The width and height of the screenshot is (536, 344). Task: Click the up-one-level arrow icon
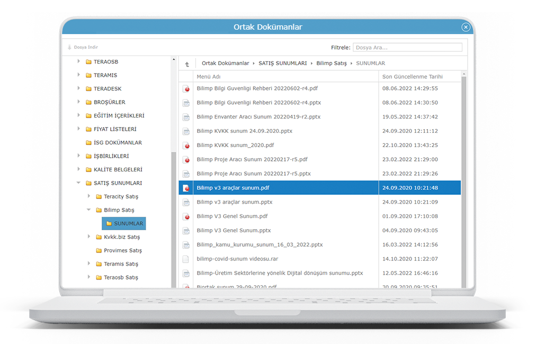point(187,64)
